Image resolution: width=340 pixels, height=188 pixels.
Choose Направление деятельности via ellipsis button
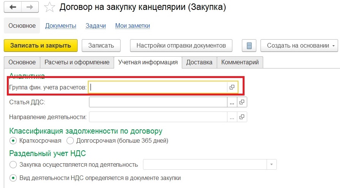(232, 117)
